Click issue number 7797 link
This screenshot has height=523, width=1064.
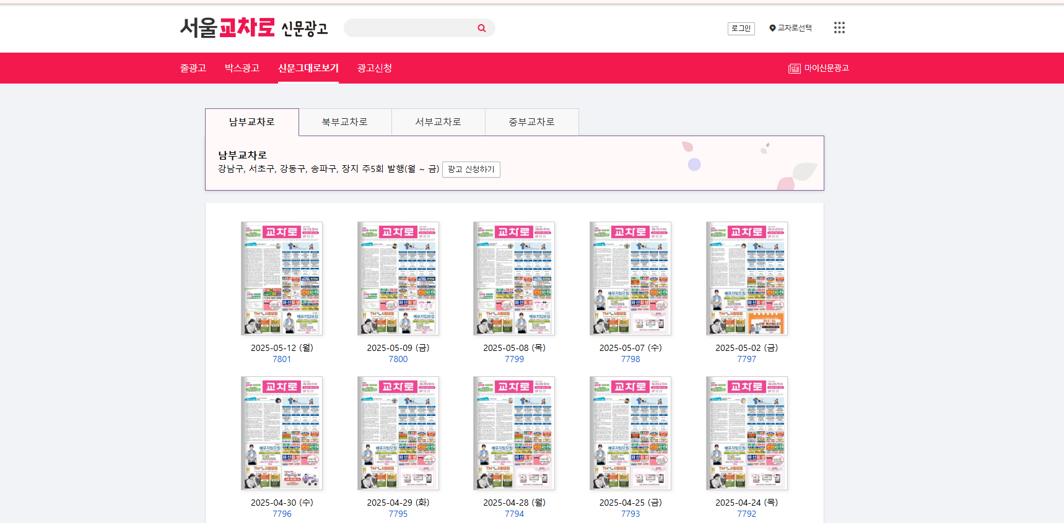[747, 359]
